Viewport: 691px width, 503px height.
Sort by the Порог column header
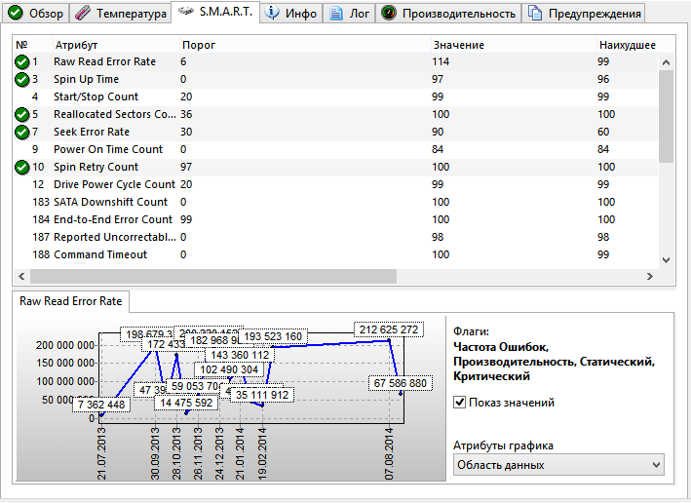pos(305,45)
